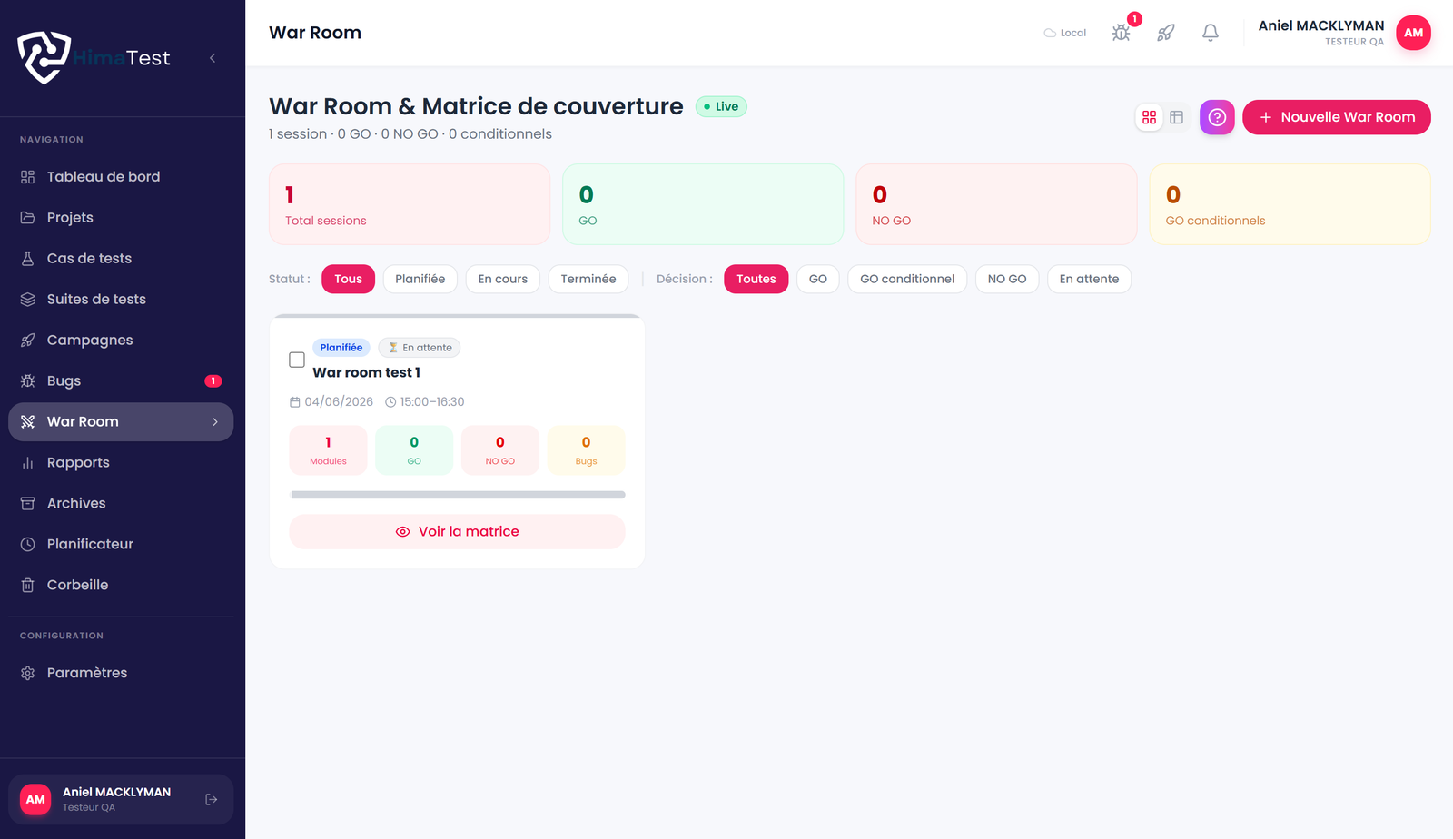Switch to table view icon
This screenshot has width=1453, height=839.
pyautogui.click(x=1177, y=117)
